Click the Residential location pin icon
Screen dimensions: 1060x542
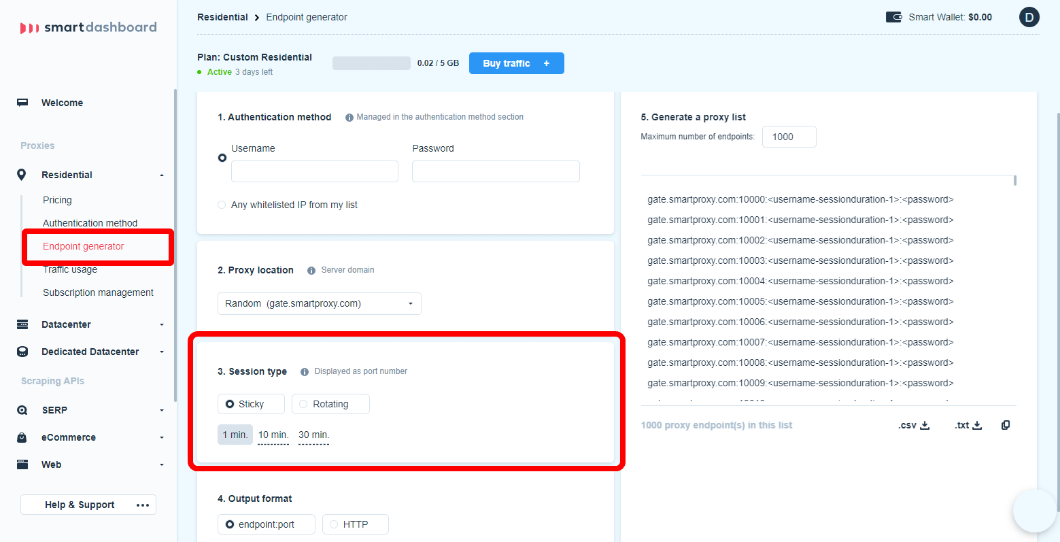pyautogui.click(x=22, y=175)
